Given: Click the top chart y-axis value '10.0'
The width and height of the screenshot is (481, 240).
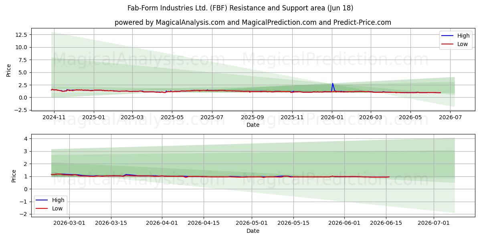Looking at the screenshot, I should (21, 47).
